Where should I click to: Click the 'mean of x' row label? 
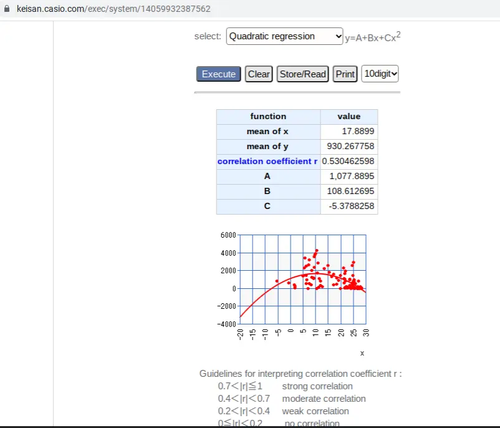[x=267, y=131]
